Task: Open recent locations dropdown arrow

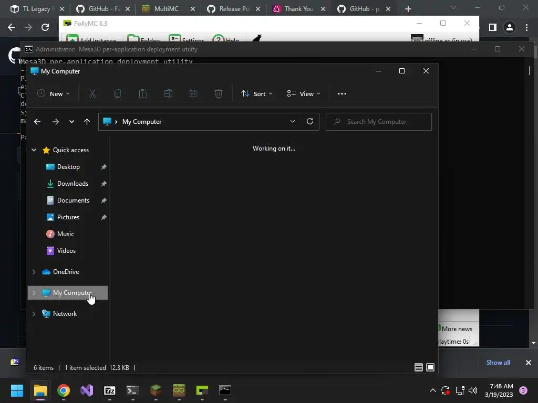Action: [71, 122]
